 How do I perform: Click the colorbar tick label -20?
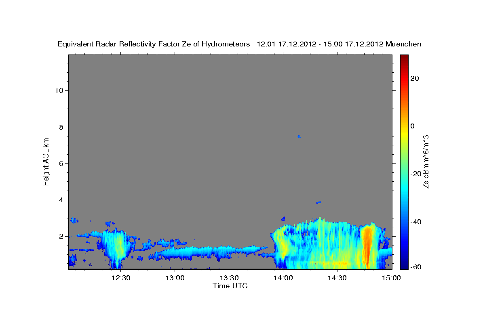416,174
